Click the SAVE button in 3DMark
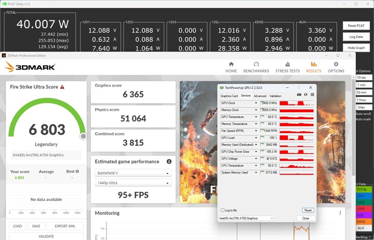374x240 pixels. click(x=36, y=226)
